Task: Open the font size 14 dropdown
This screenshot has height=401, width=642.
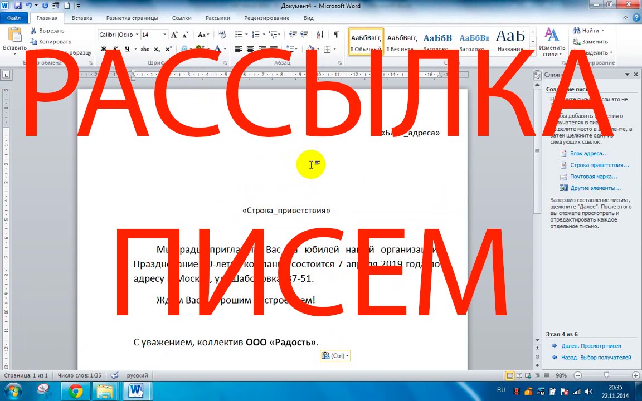Action: 164,35
